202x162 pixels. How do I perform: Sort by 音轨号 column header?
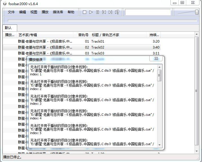[81, 35]
